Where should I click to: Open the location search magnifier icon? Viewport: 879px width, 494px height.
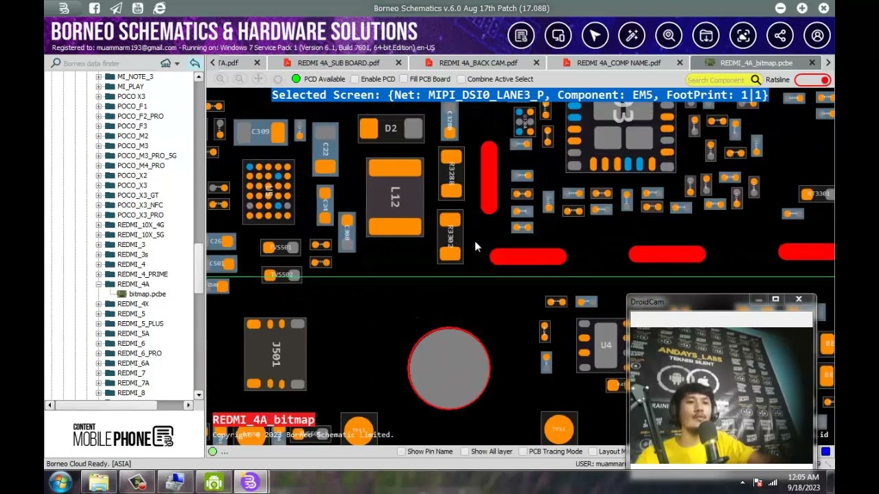click(x=669, y=36)
